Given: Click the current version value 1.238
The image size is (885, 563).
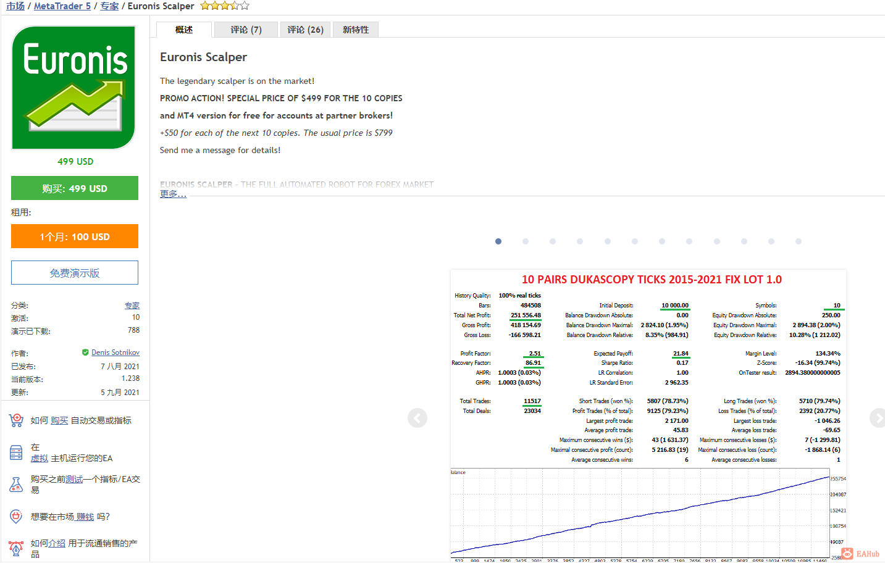Looking at the screenshot, I should point(130,378).
